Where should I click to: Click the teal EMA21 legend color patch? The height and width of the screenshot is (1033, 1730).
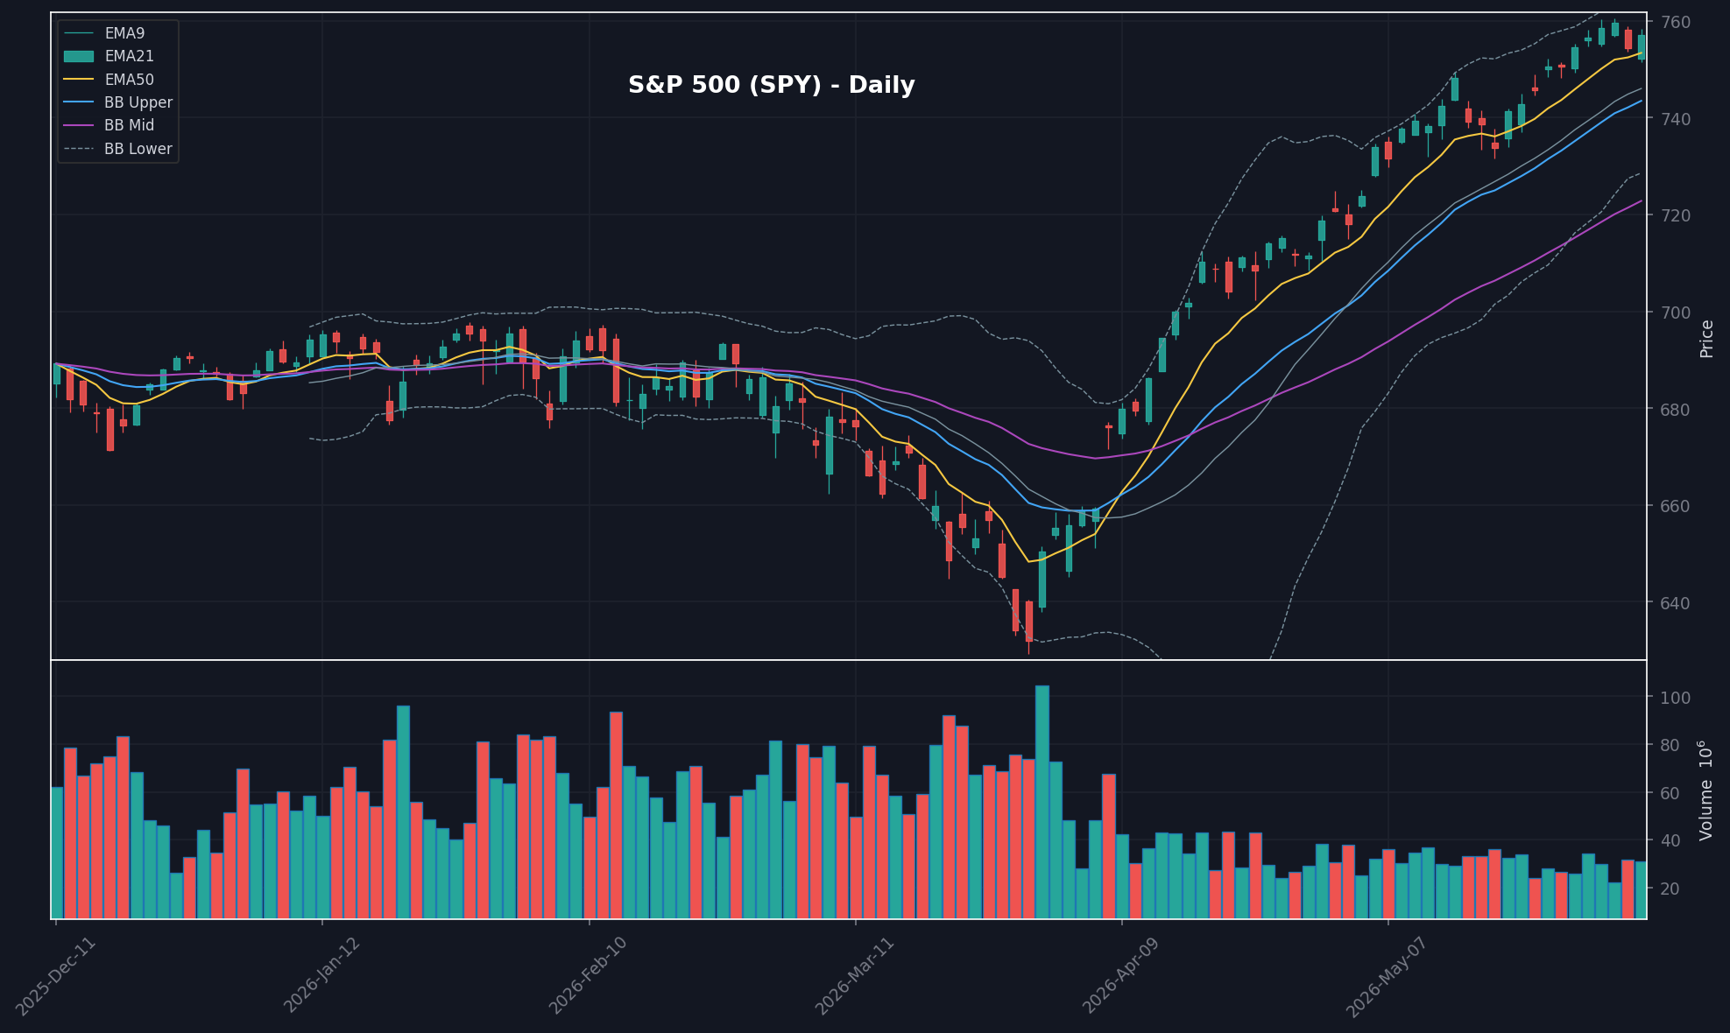point(79,56)
